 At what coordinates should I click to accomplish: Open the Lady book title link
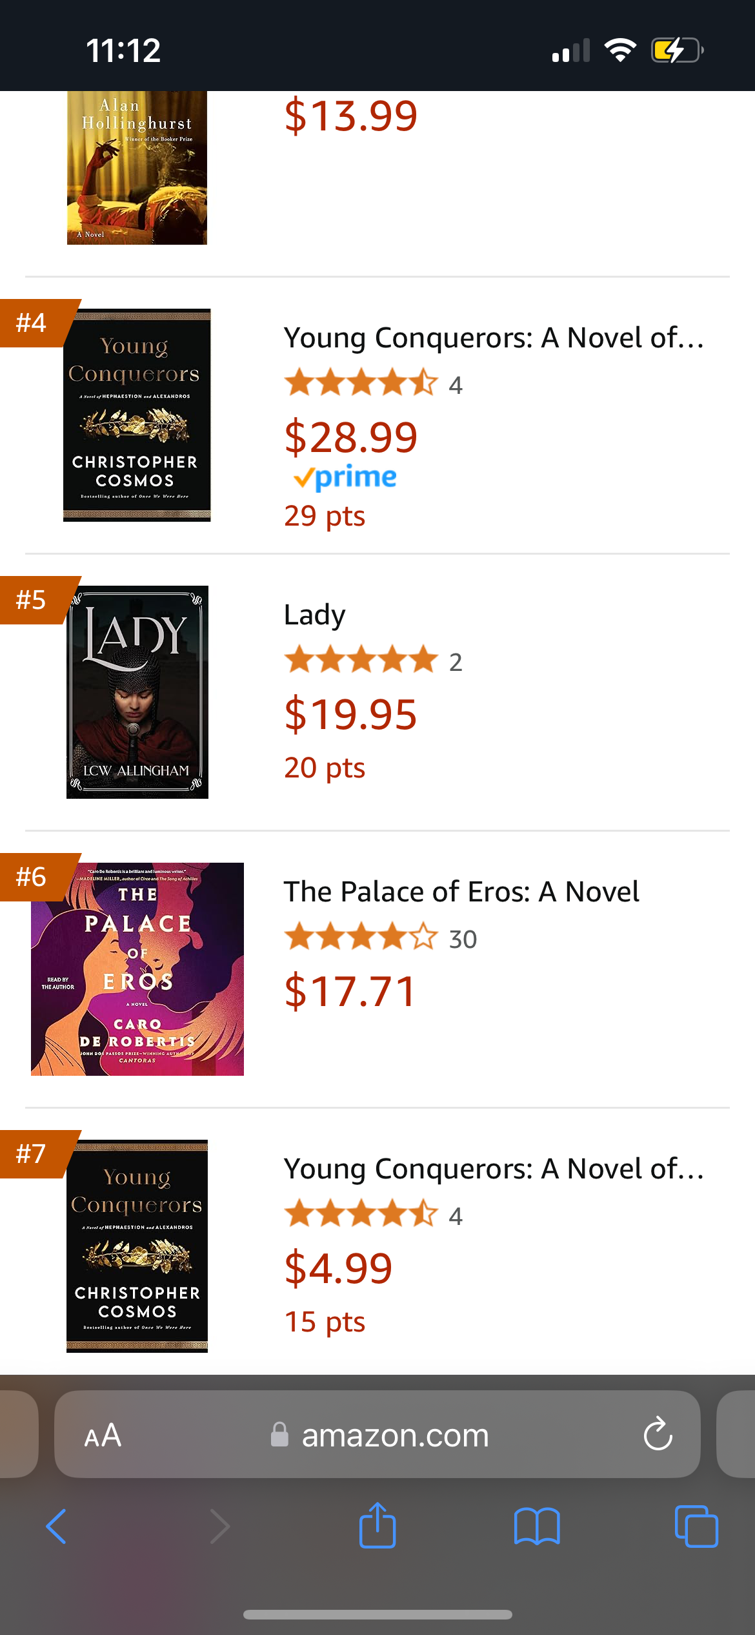tap(315, 615)
